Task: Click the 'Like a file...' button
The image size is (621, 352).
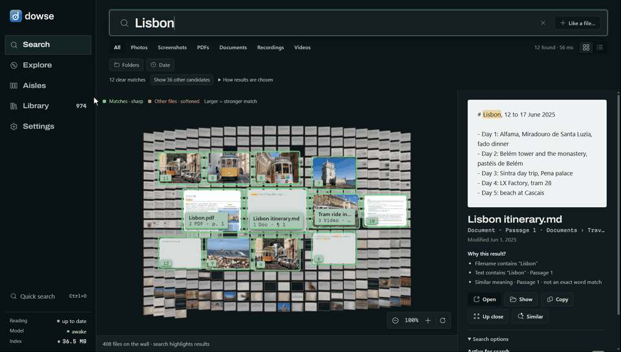Action: [578, 23]
